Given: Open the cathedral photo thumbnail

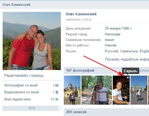Looking at the screenshot, I should tap(72, 90).
